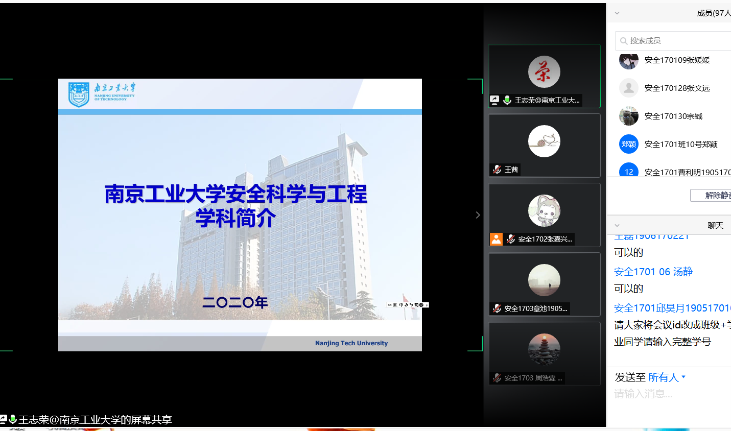Click 王志荣's red 荣 avatar thumbnail
The image size is (731, 431).
pos(544,72)
